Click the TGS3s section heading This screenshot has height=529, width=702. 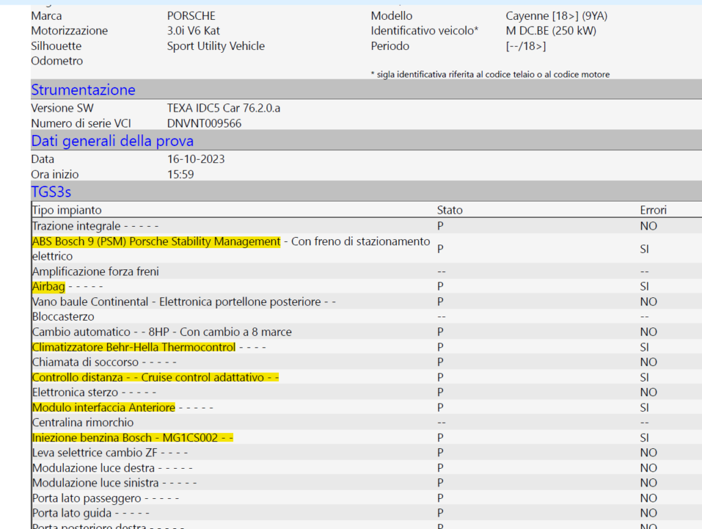point(51,192)
